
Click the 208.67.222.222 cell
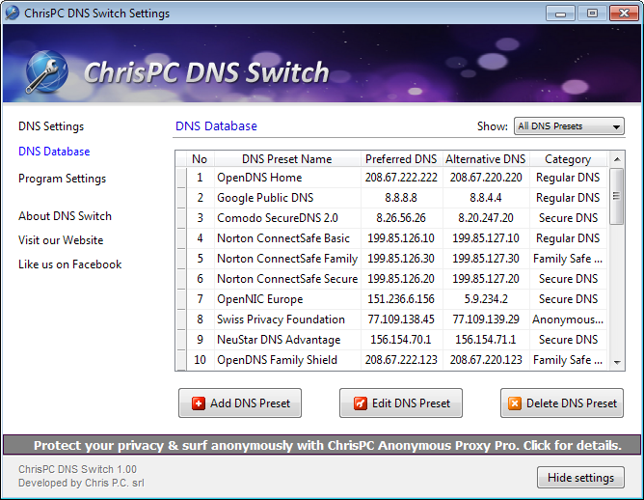(x=401, y=178)
